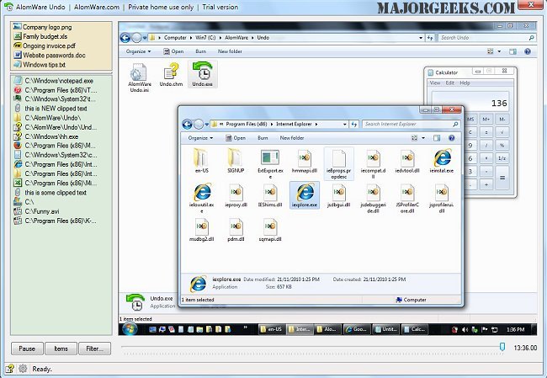Open the Edit menu in Calculator
Viewport: 547px width, 378px height.
click(450, 83)
